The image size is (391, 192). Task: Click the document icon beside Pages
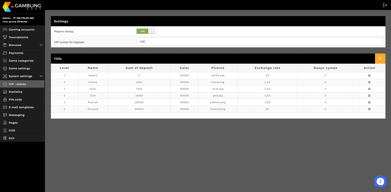[5, 123]
